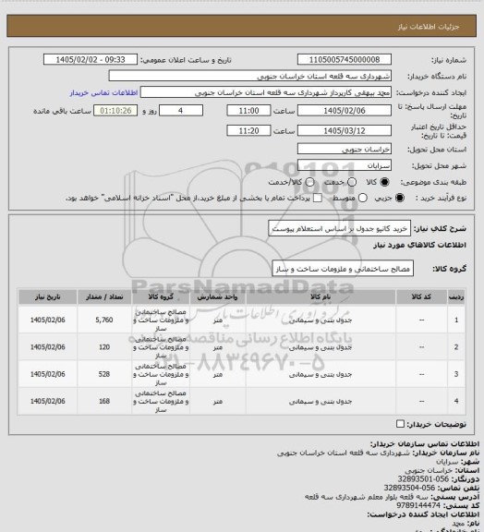Click the quantity cell 528

click(104, 374)
